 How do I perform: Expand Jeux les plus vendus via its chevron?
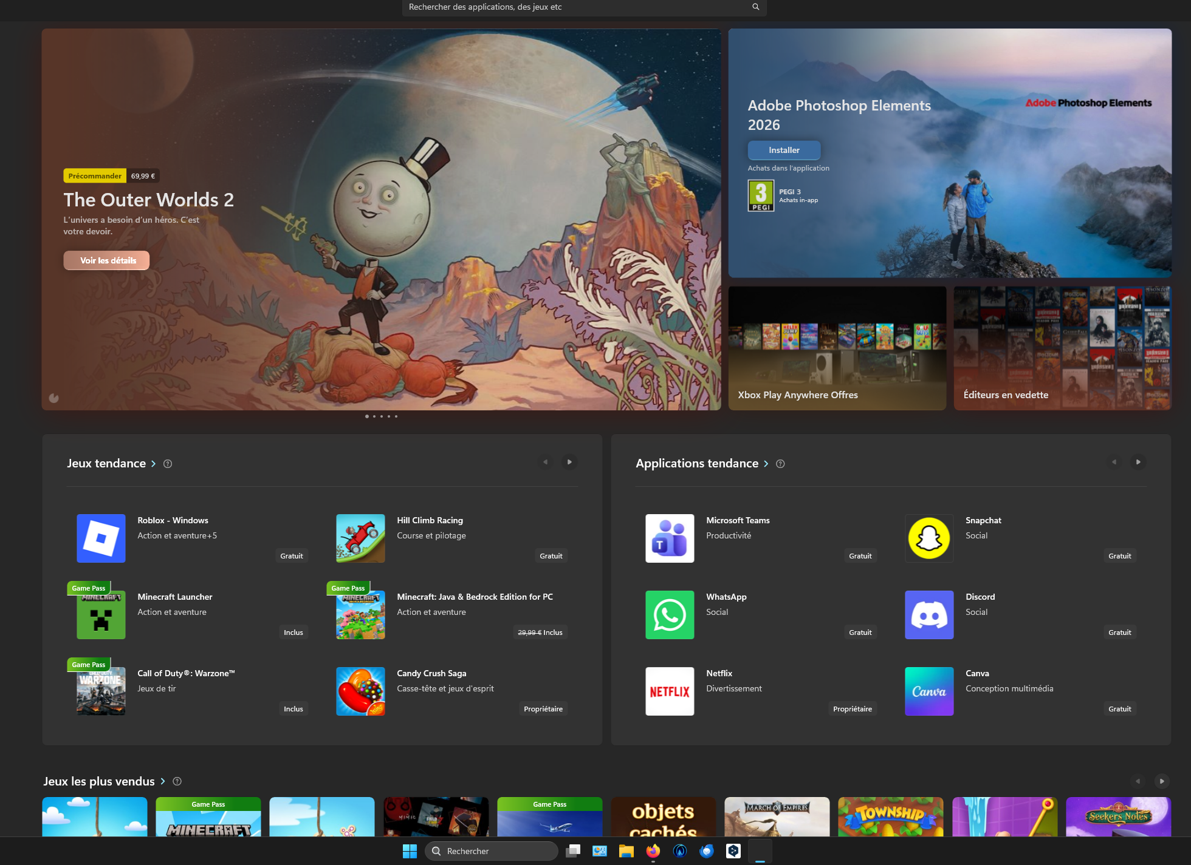click(x=163, y=781)
